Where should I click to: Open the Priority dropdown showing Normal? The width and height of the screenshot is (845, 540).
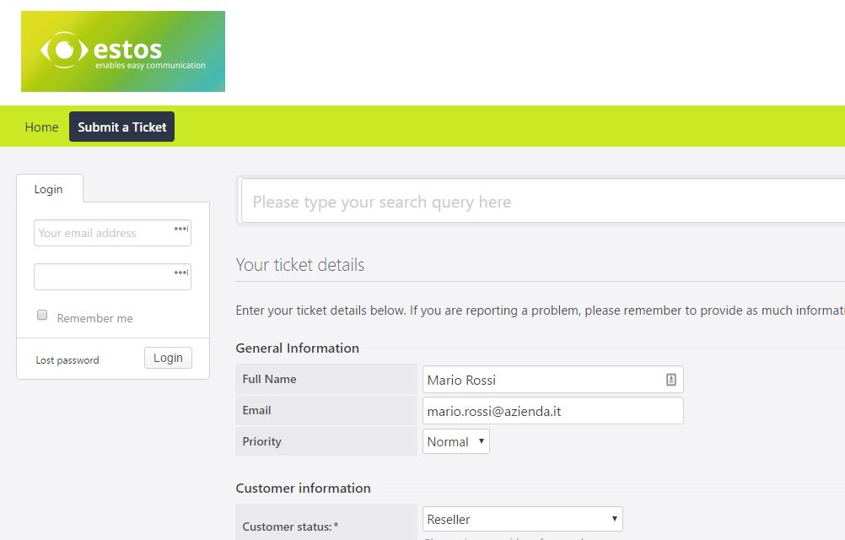coord(456,441)
